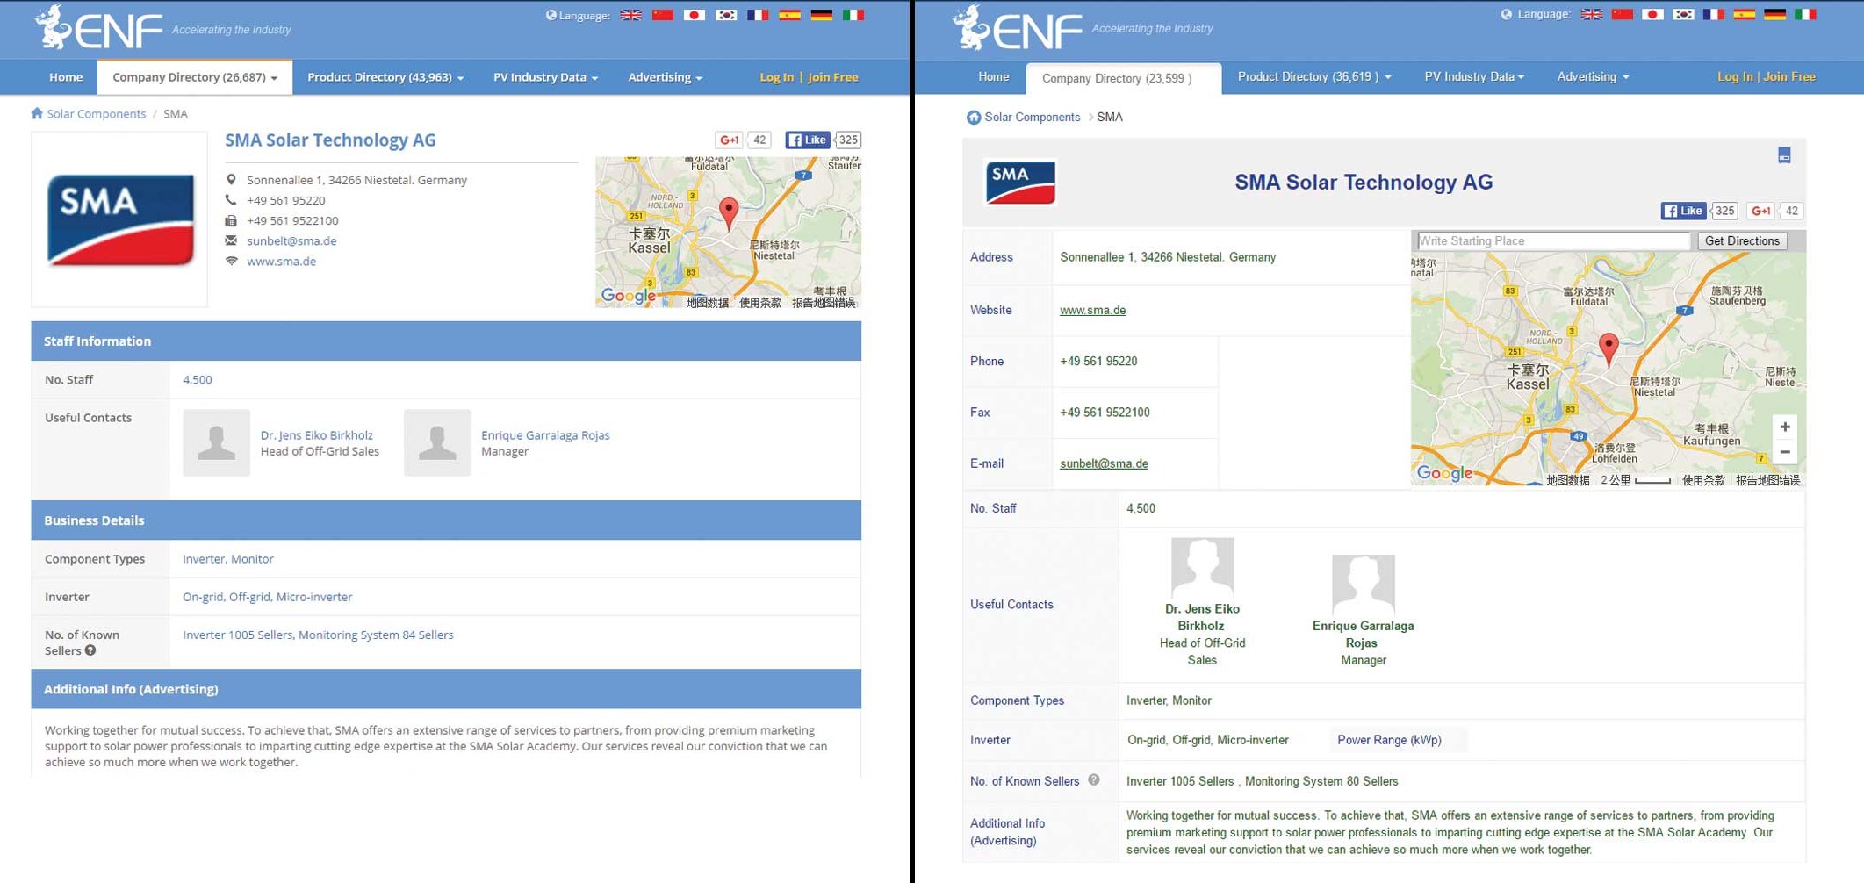Zoom out on the right map
The width and height of the screenshot is (1864, 883).
click(1785, 451)
